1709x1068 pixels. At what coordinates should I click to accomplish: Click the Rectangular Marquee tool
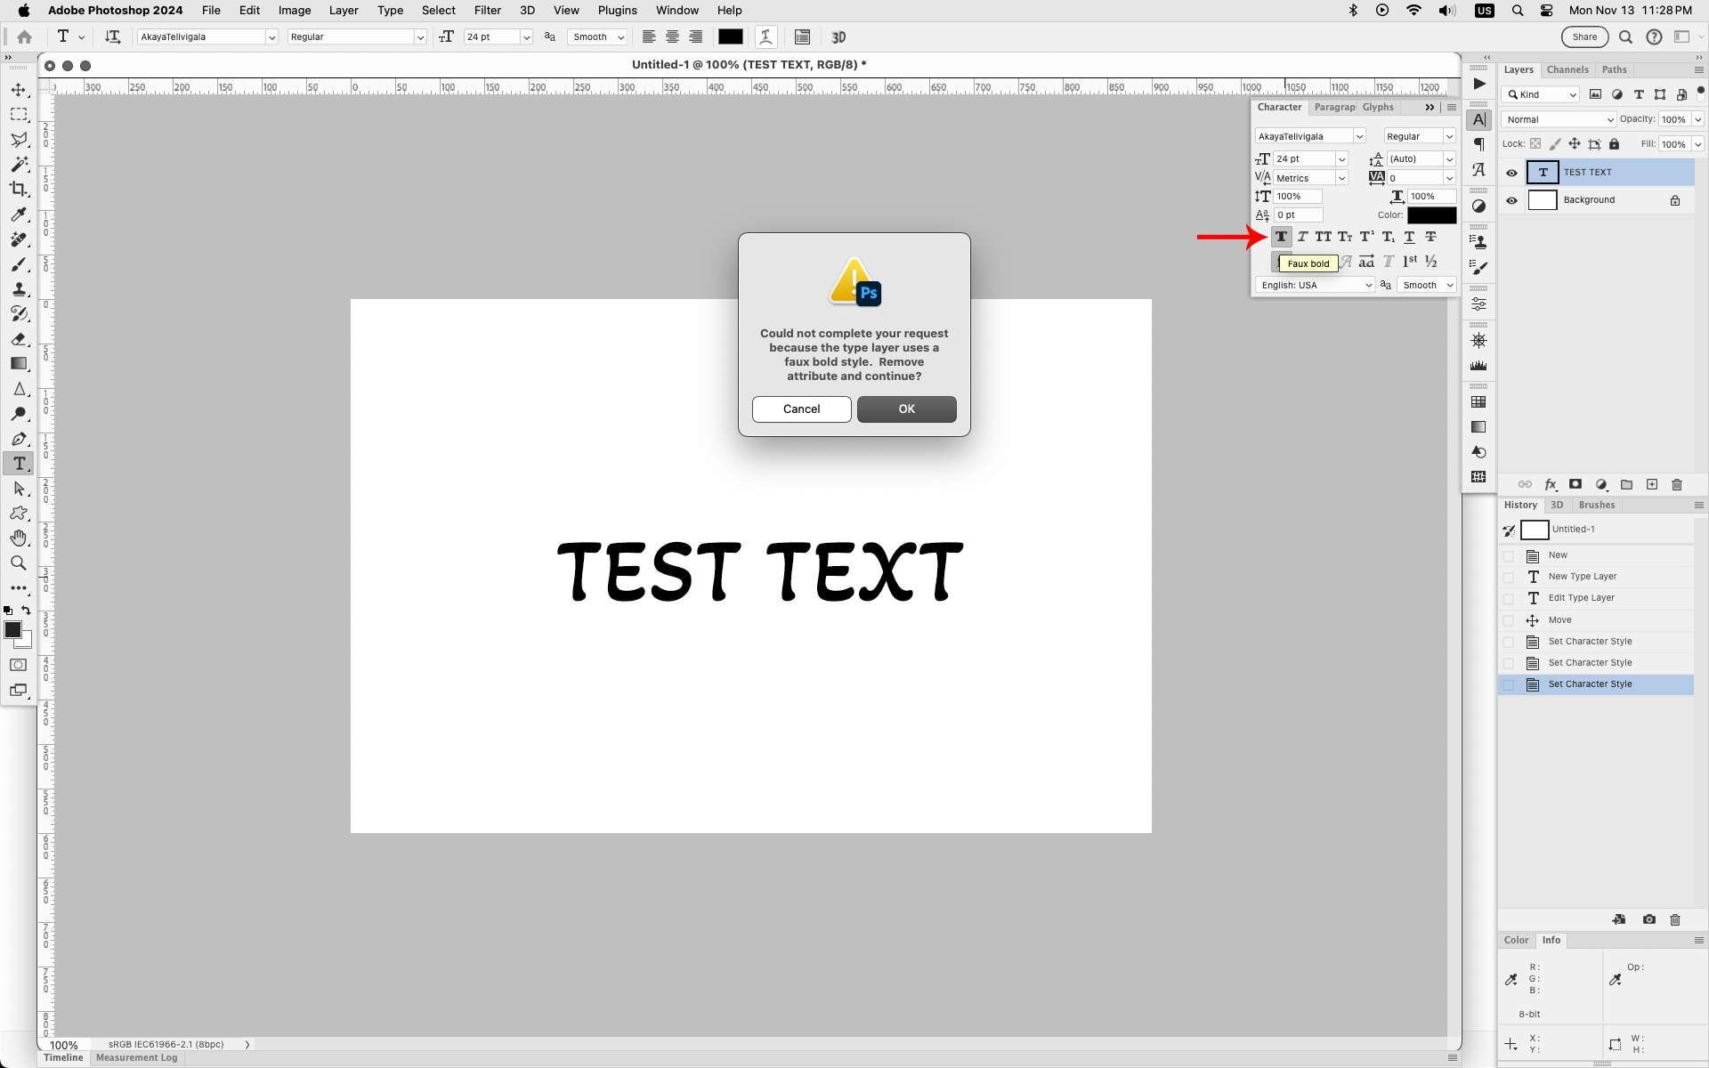point(19,112)
